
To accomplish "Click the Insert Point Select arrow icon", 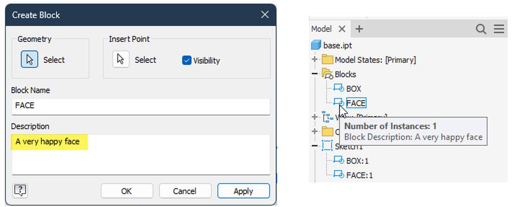I will (x=120, y=59).
